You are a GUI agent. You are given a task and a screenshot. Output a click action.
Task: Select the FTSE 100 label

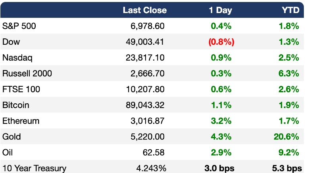21,89
